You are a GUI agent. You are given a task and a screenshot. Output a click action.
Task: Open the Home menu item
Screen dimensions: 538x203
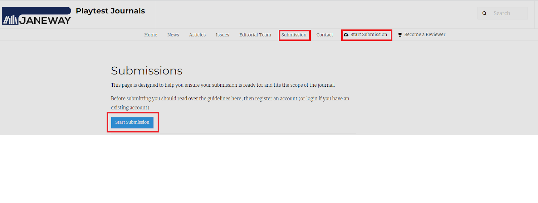click(x=151, y=35)
